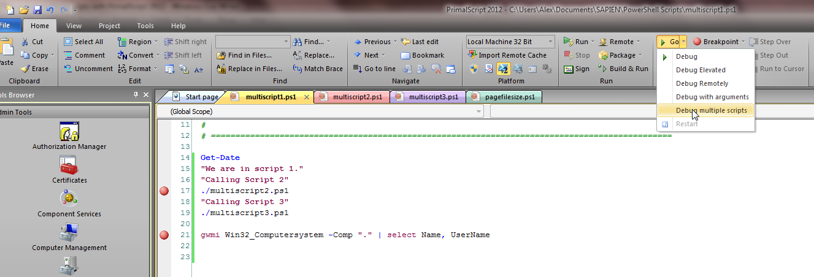The image size is (814, 277).
Task: Click Replace in Files
Action: pos(250,69)
